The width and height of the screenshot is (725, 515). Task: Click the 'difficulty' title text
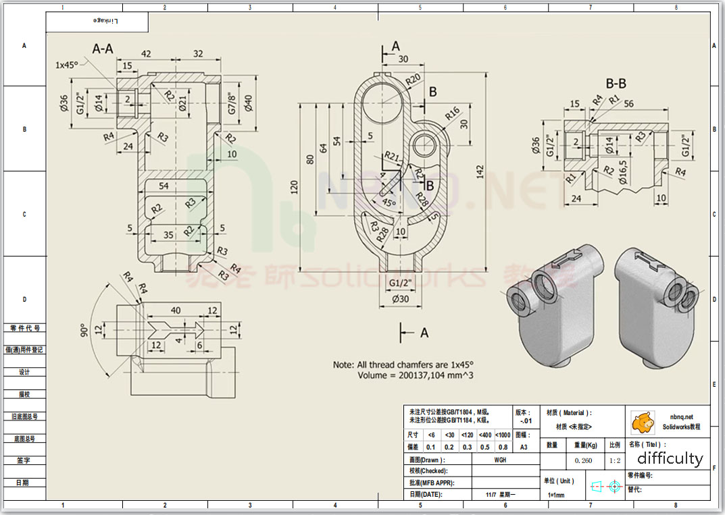(670, 458)
